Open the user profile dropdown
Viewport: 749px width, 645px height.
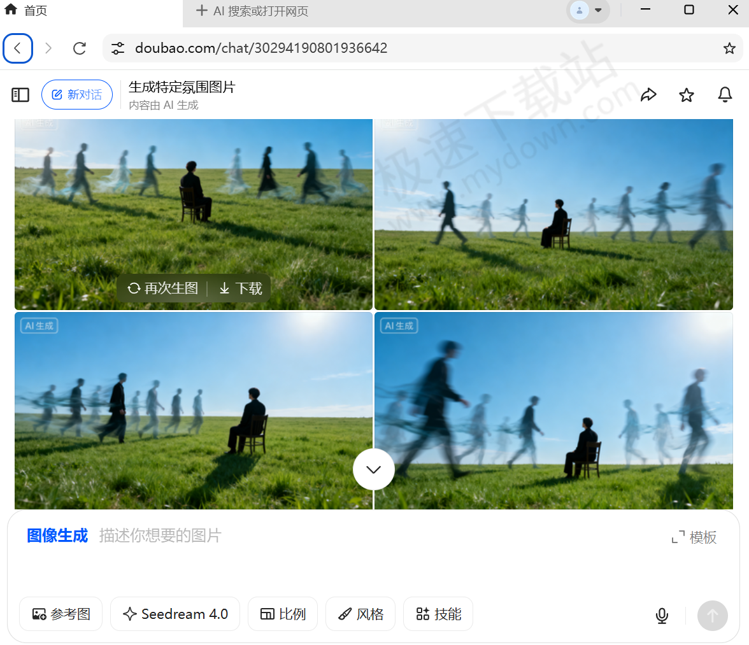tap(587, 10)
